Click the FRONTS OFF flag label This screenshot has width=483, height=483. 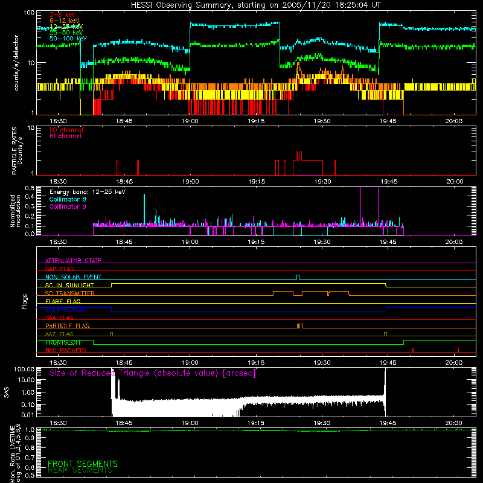point(63,342)
